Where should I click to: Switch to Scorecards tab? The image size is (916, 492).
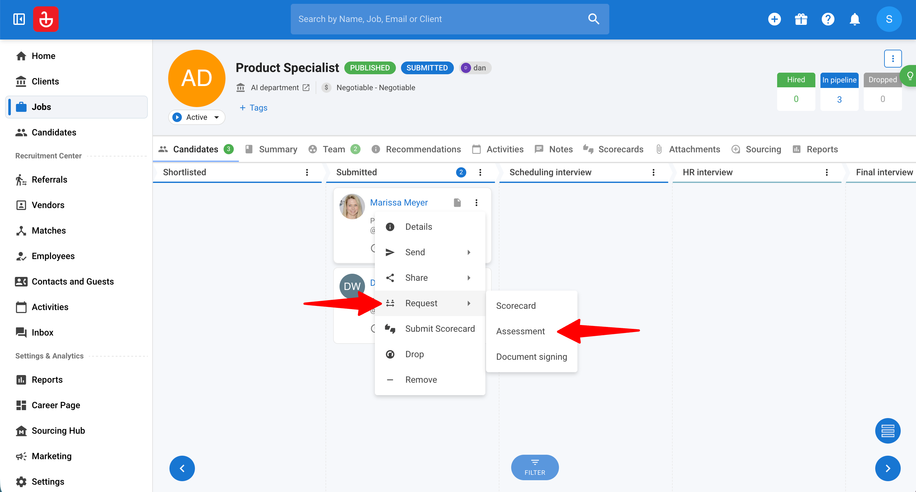[x=613, y=149]
